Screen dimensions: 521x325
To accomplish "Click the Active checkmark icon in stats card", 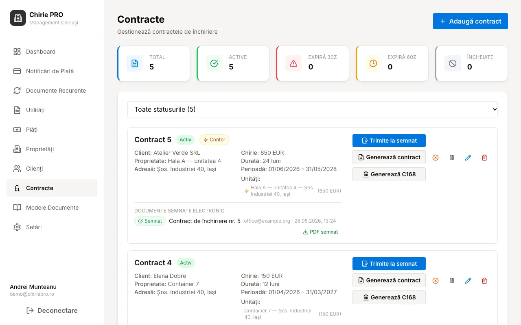I will point(214,63).
